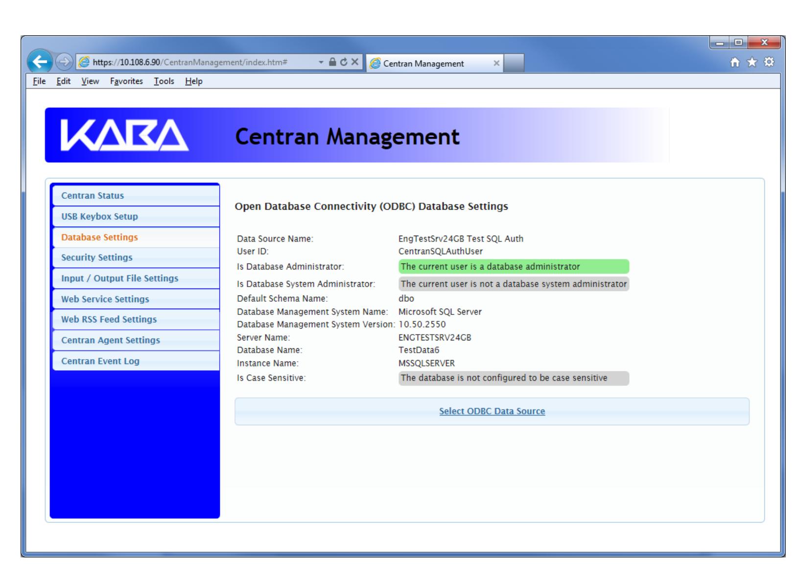
Task: Click the security lock icon in address bar
Action: (332, 63)
